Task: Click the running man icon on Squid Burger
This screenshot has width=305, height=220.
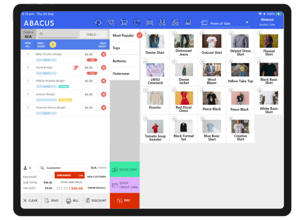Action: pyautogui.click(x=75, y=67)
